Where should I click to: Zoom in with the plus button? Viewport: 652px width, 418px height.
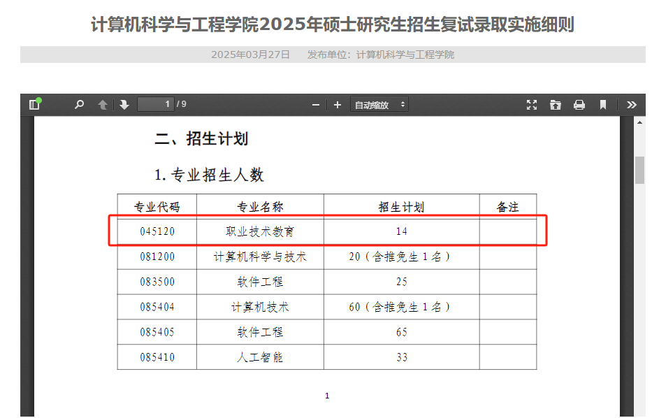pos(338,106)
